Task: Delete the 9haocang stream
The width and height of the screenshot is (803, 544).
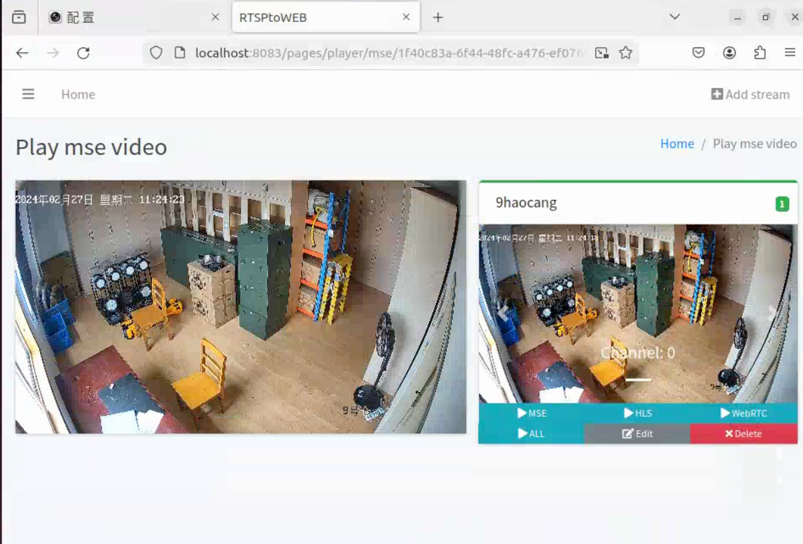Action: (x=743, y=433)
